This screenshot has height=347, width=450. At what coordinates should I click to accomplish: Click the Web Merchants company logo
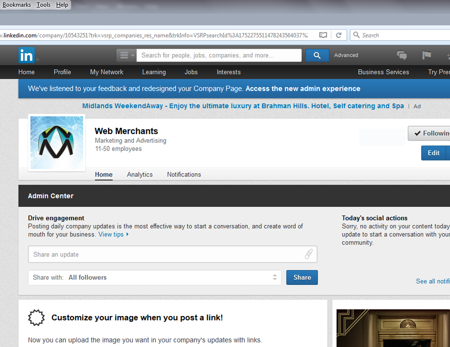click(57, 143)
